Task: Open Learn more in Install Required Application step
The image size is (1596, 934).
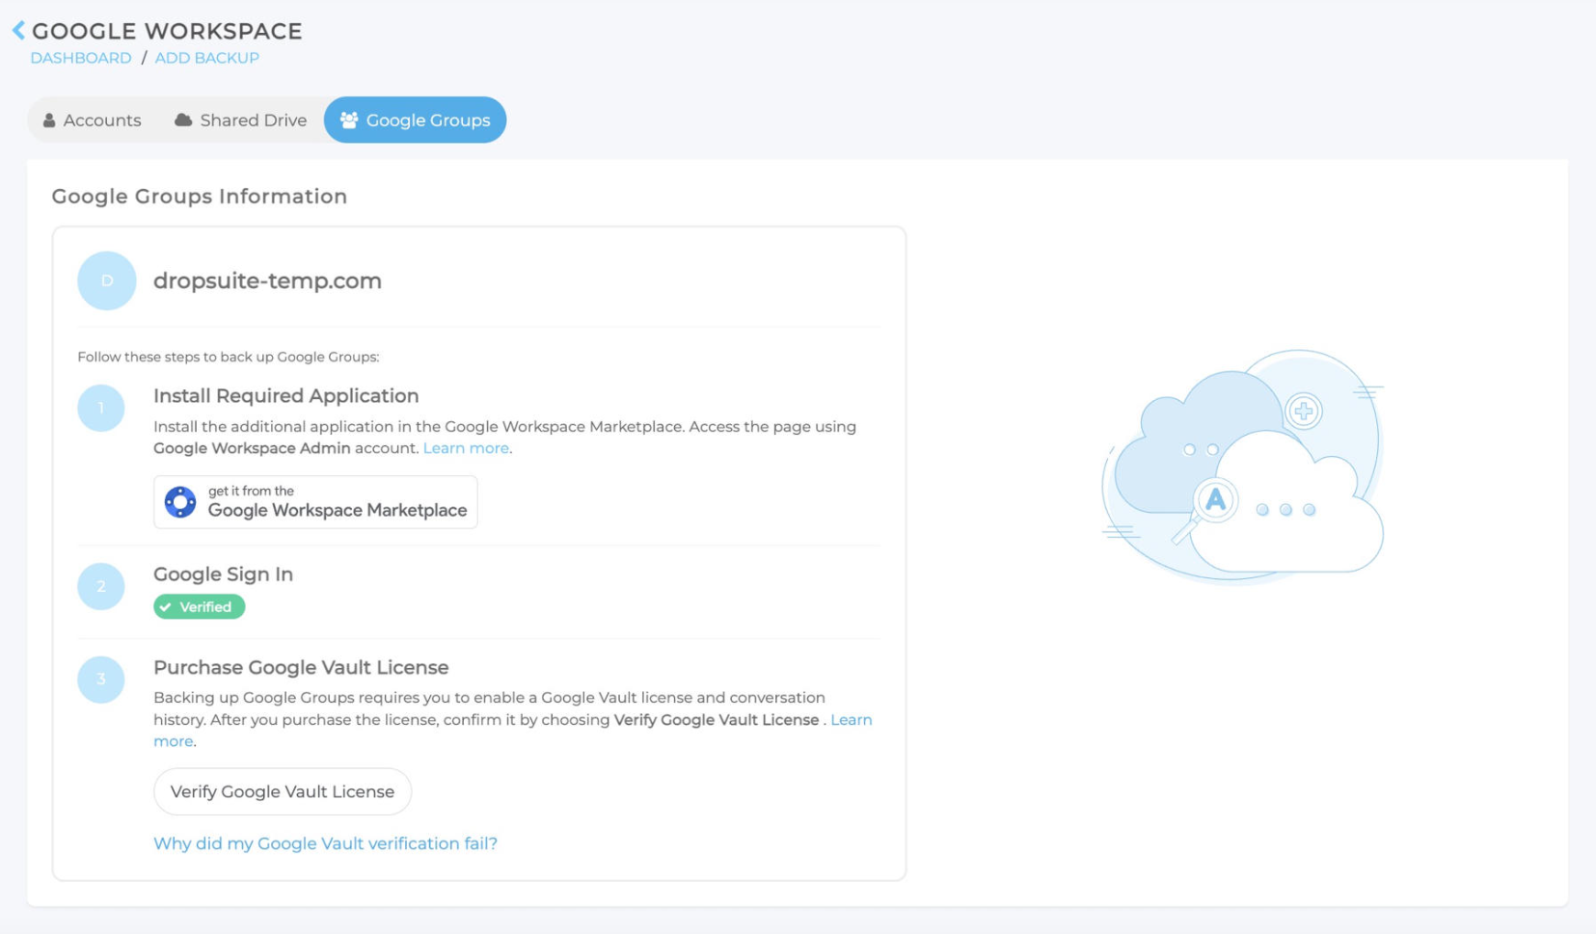Action: point(466,448)
